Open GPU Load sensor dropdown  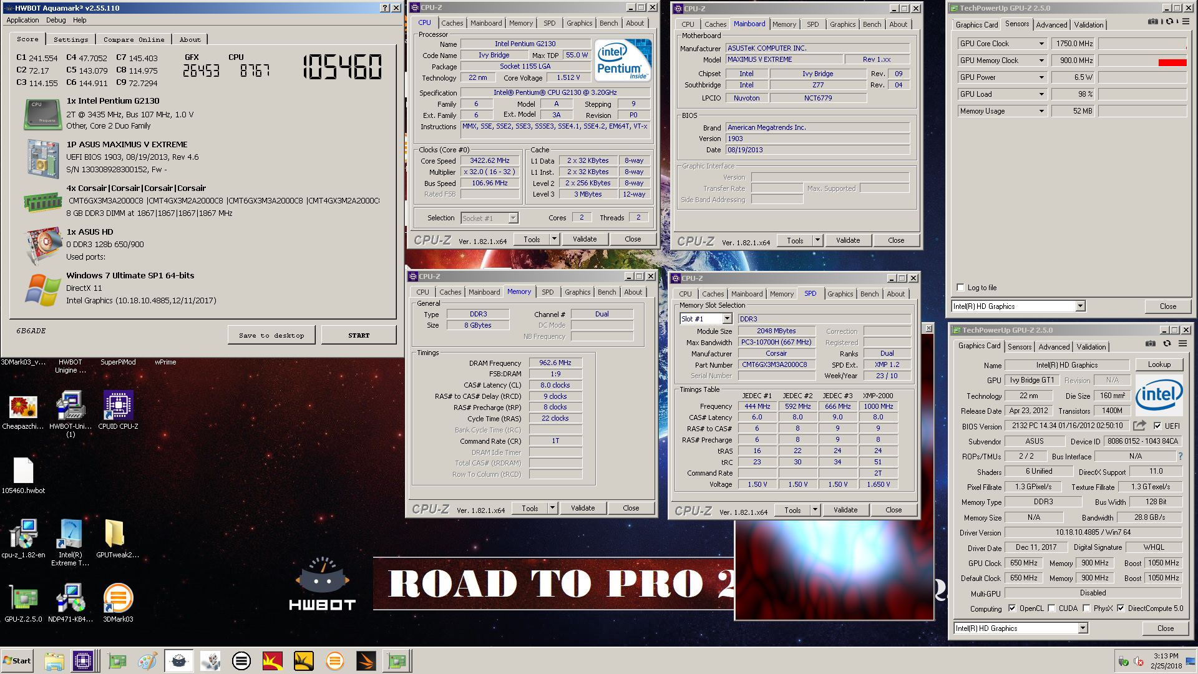tap(1041, 94)
